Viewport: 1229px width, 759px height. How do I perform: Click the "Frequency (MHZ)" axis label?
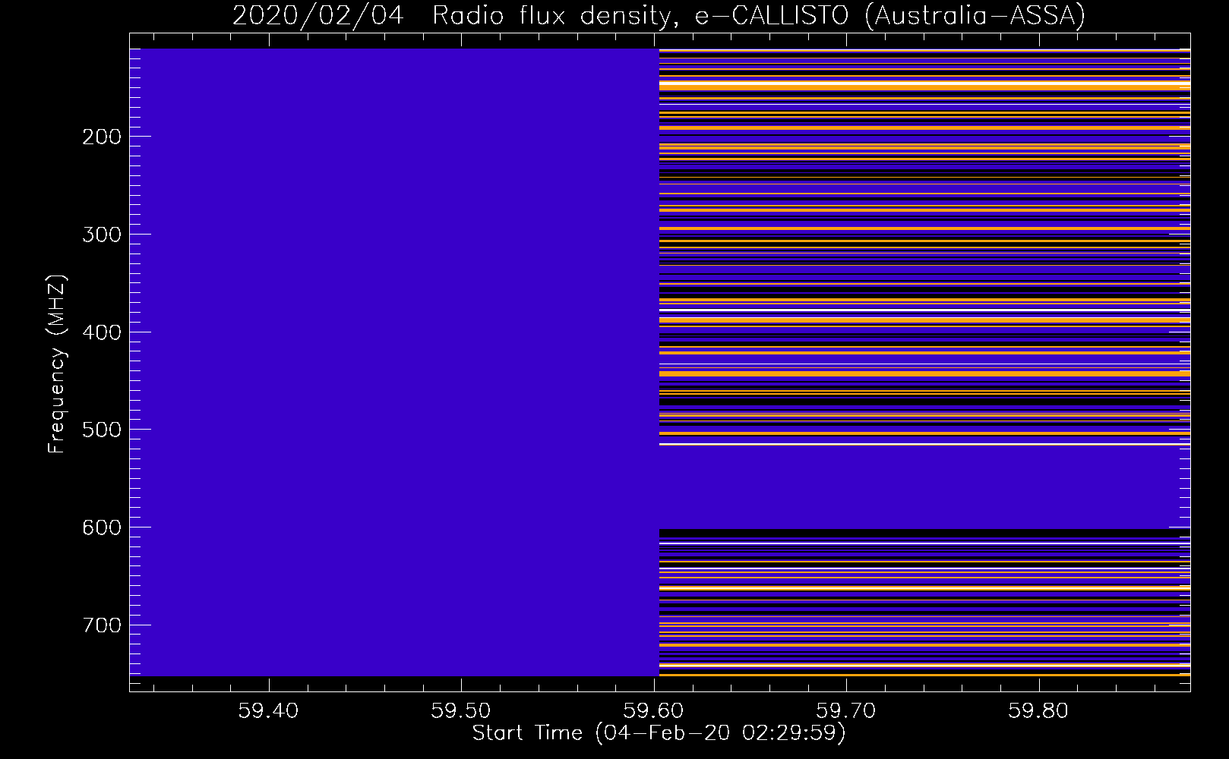[x=56, y=364]
